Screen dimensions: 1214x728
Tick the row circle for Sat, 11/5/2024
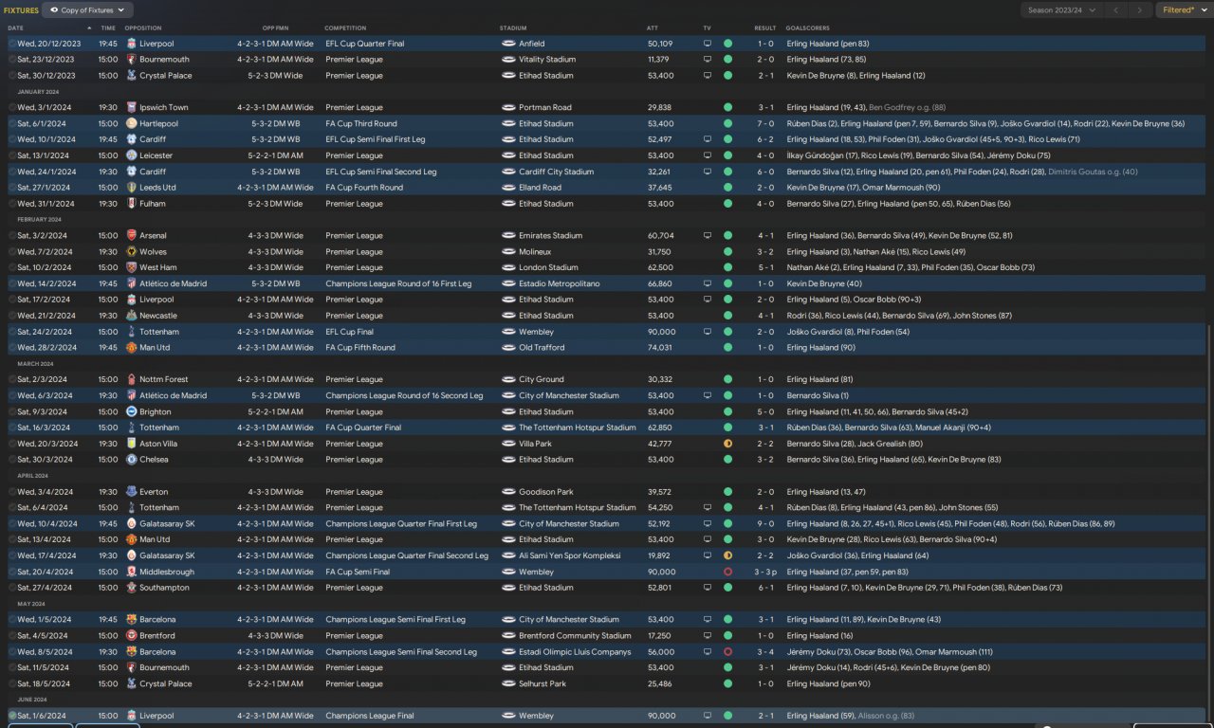point(12,668)
